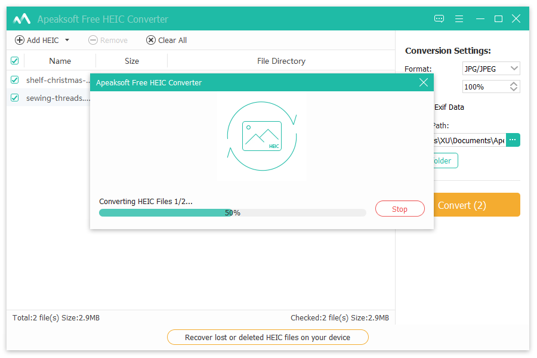Screen dimensions: 537x358
Task: Sort by the Name column header
Action: (x=60, y=61)
